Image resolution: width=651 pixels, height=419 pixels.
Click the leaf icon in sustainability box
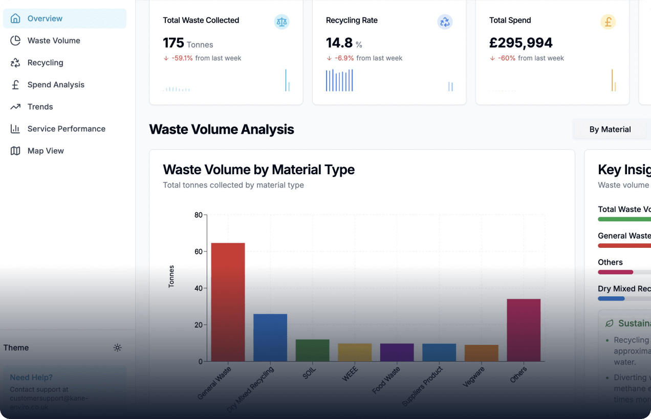tap(609, 323)
